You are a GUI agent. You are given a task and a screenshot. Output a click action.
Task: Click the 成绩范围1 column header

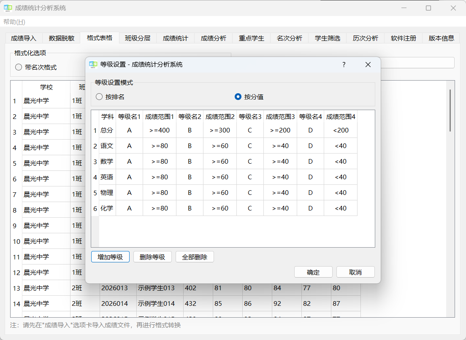[160, 116]
